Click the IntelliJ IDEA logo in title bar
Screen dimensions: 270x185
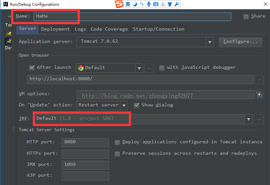point(6,4)
